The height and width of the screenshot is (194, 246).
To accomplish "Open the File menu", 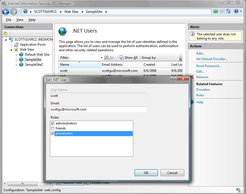I will tap(9, 20).
